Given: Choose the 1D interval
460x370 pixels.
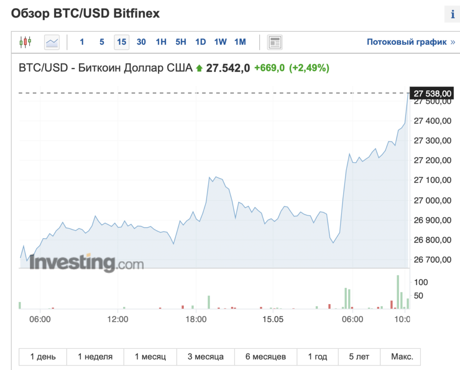Looking at the screenshot, I should (x=201, y=42).
